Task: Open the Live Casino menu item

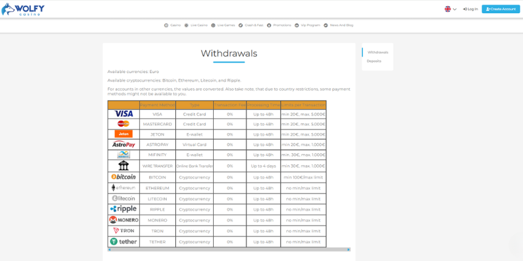Action: pyautogui.click(x=195, y=25)
